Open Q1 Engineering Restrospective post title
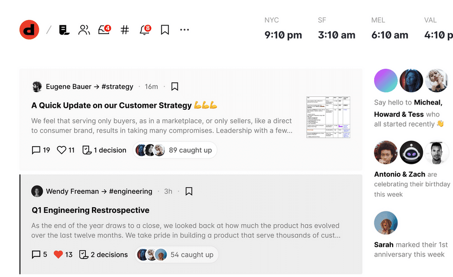This screenshot has height=277, width=453. 91,210
